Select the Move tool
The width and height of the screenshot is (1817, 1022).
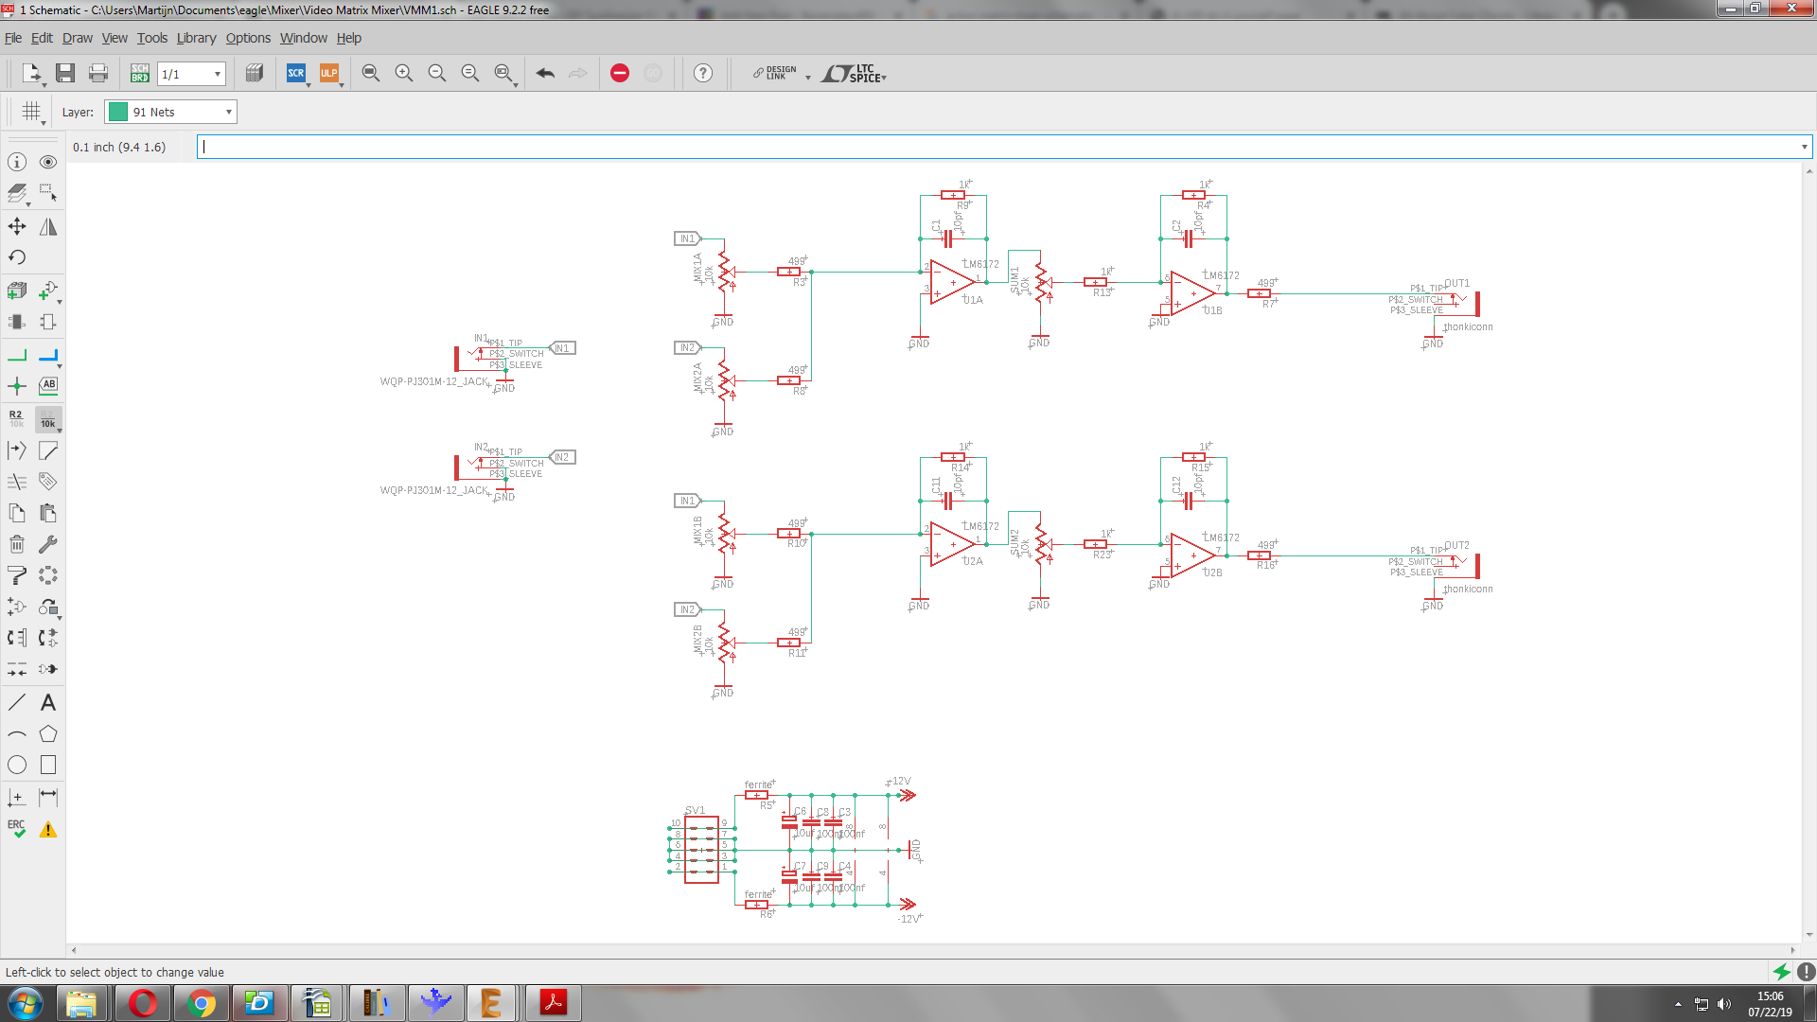17,226
